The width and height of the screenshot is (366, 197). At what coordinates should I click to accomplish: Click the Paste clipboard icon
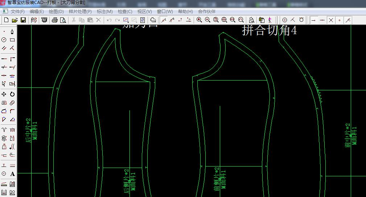pos(90,20)
